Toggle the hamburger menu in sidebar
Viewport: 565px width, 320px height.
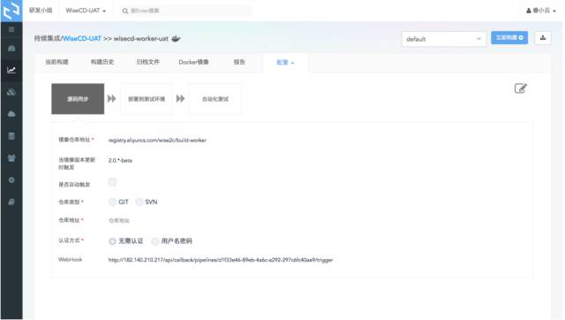[11, 29]
